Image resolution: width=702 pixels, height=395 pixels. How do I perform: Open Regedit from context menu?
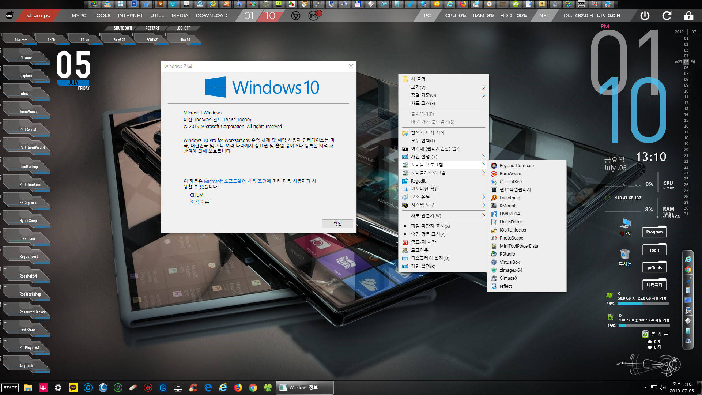click(x=444, y=181)
